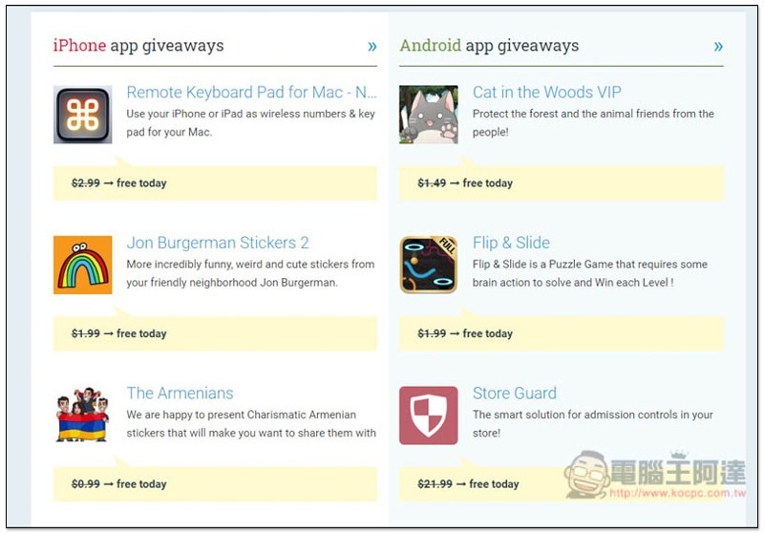Open the Remote Keyboard Pad app icon
The height and width of the screenshot is (534, 764).
(83, 115)
